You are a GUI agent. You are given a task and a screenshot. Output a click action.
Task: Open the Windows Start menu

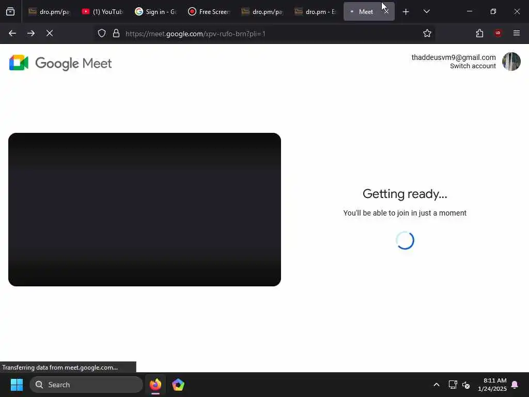17,385
